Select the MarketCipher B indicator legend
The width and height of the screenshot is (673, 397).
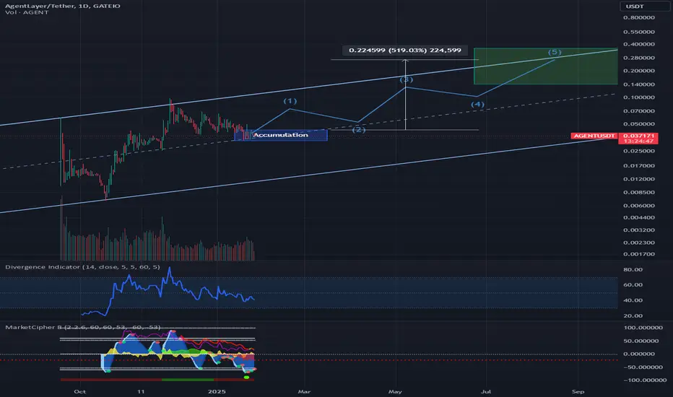tap(83, 328)
